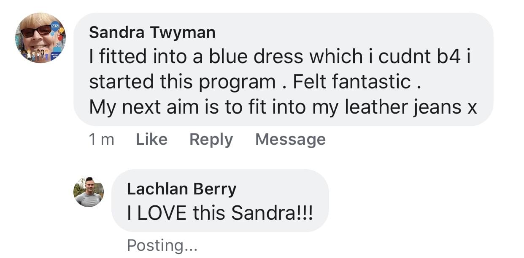Click 'started this program' in the comment
The width and height of the screenshot is (524, 258).
click(182, 82)
